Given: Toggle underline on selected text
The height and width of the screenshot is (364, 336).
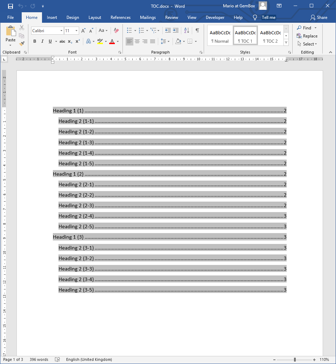Looking at the screenshot, I should pos(49,41).
